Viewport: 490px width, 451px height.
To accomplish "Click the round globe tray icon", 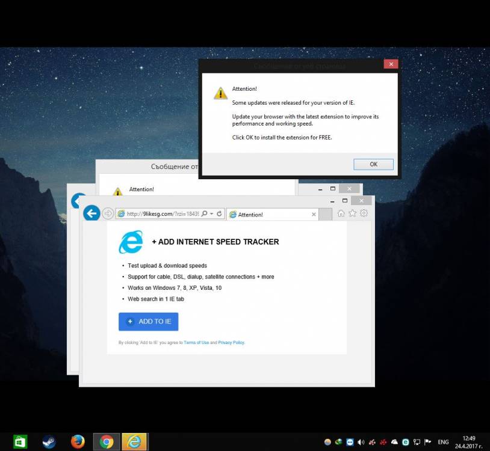I will 327,442.
